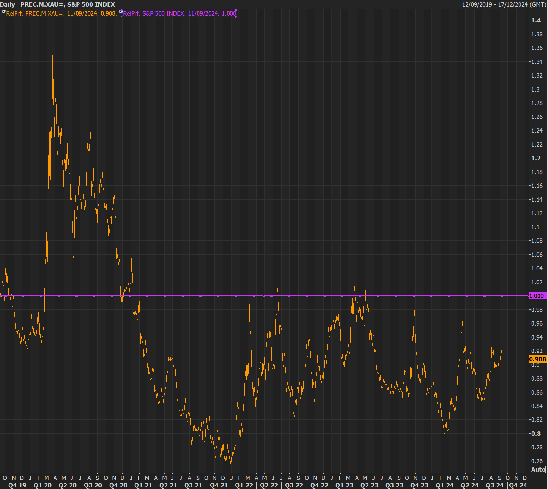The height and width of the screenshot is (489, 548).
Task: Click the 1.38 label on price axis
Action: [x=537, y=34]
